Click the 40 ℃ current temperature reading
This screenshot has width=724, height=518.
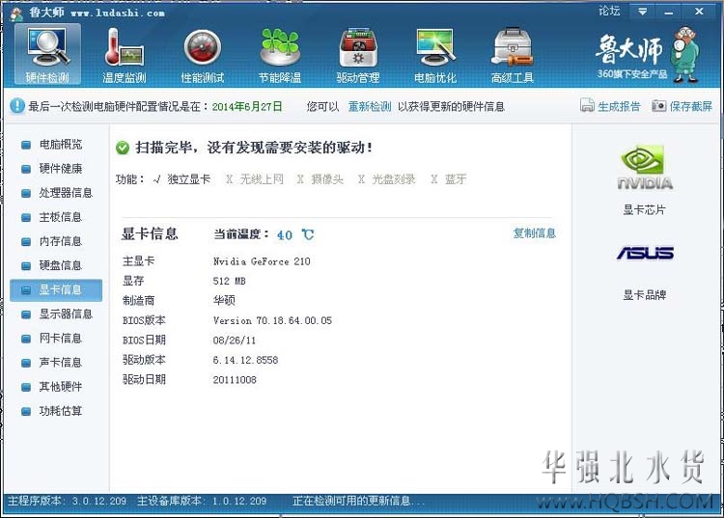(295, 234)
